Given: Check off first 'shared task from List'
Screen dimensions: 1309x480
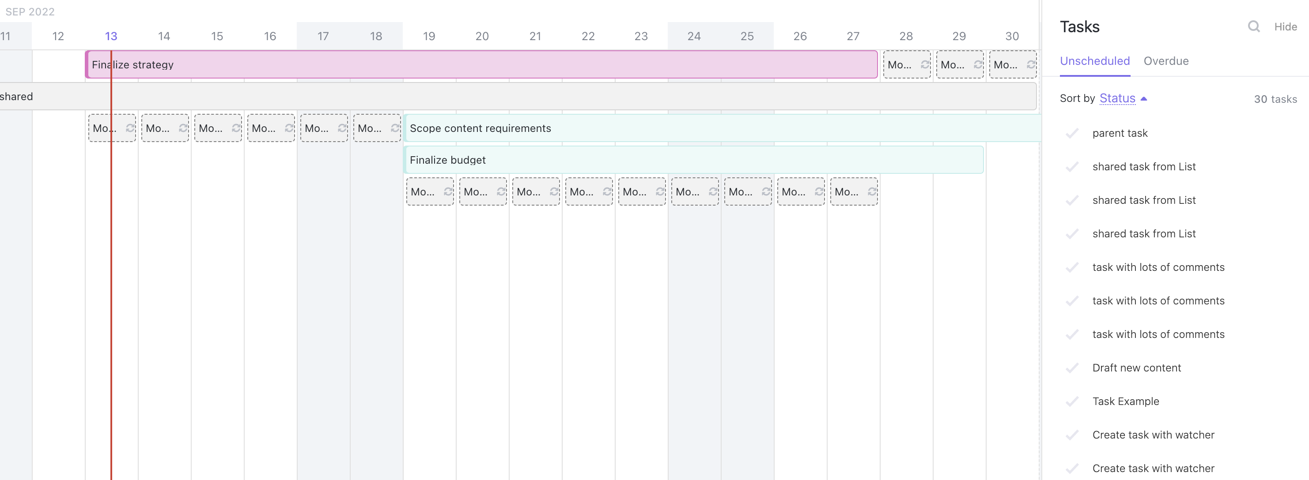Looking at the screenshot, I should tap(1072, 167).
